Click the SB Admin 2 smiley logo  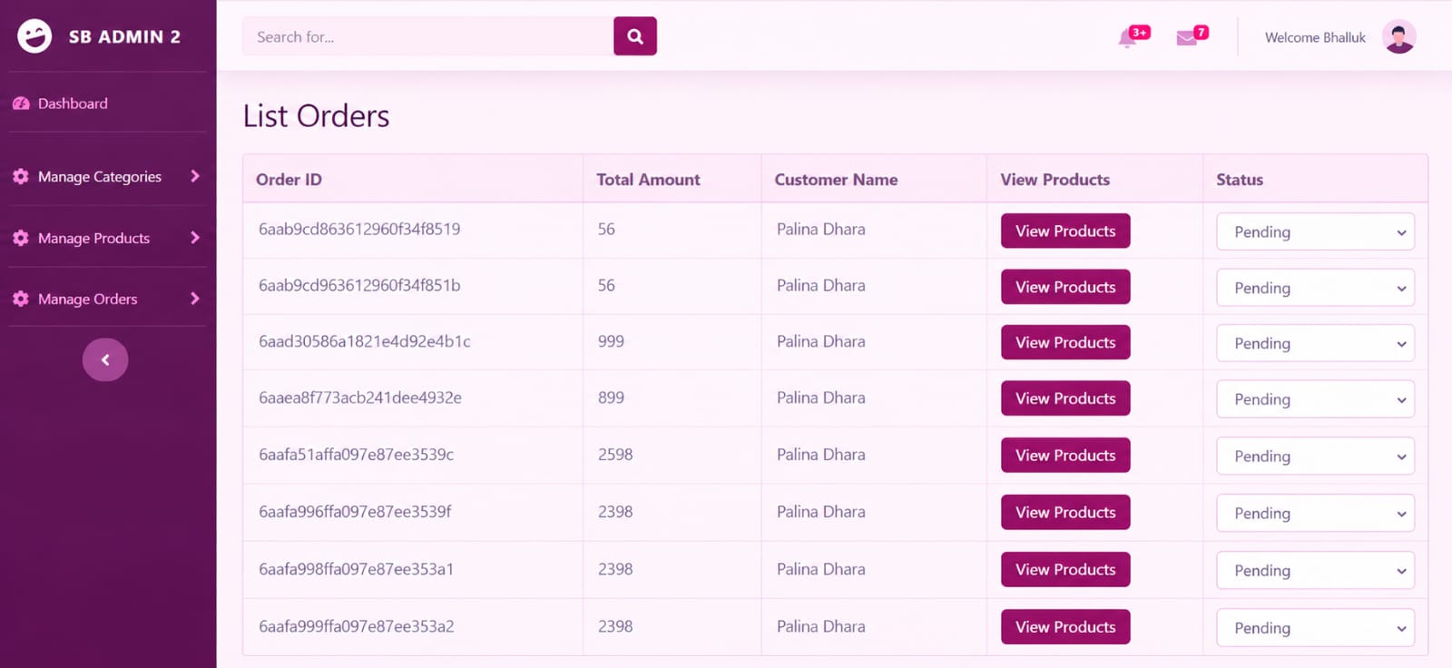34,36
